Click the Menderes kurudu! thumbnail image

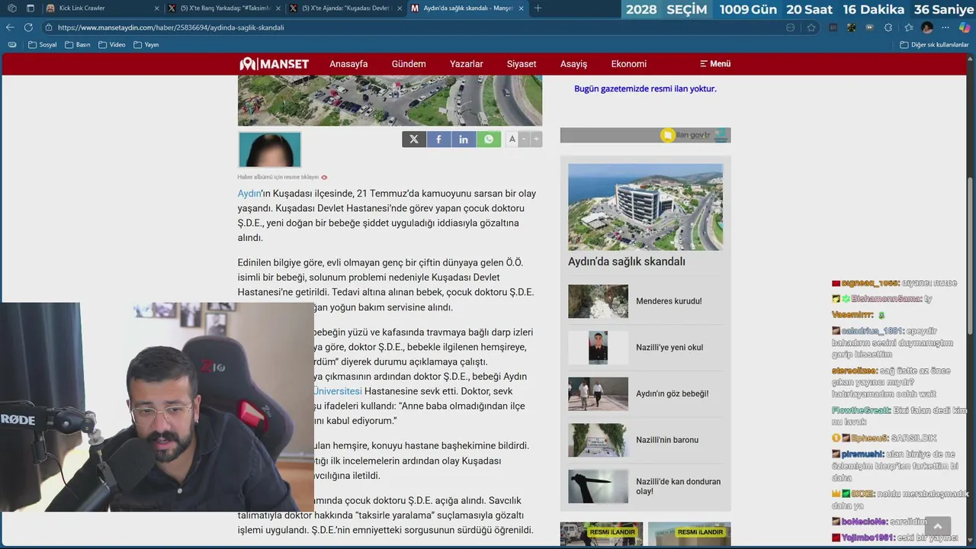(x=598, y=301)
